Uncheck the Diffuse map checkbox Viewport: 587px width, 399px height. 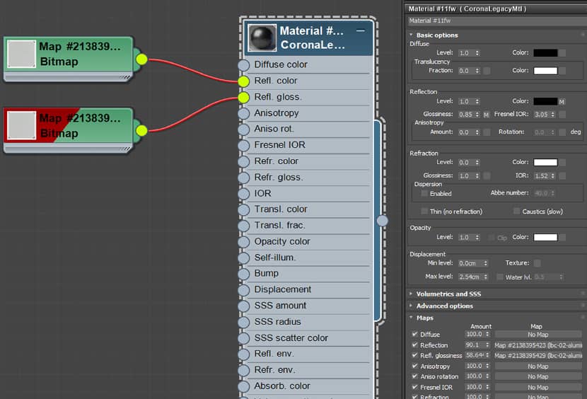pos(414,334)
